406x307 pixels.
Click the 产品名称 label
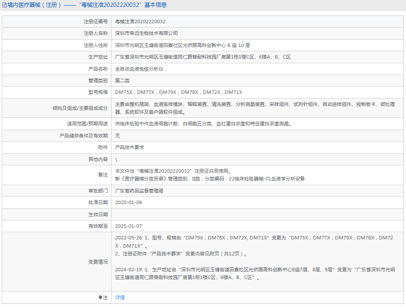pos(98,69)
